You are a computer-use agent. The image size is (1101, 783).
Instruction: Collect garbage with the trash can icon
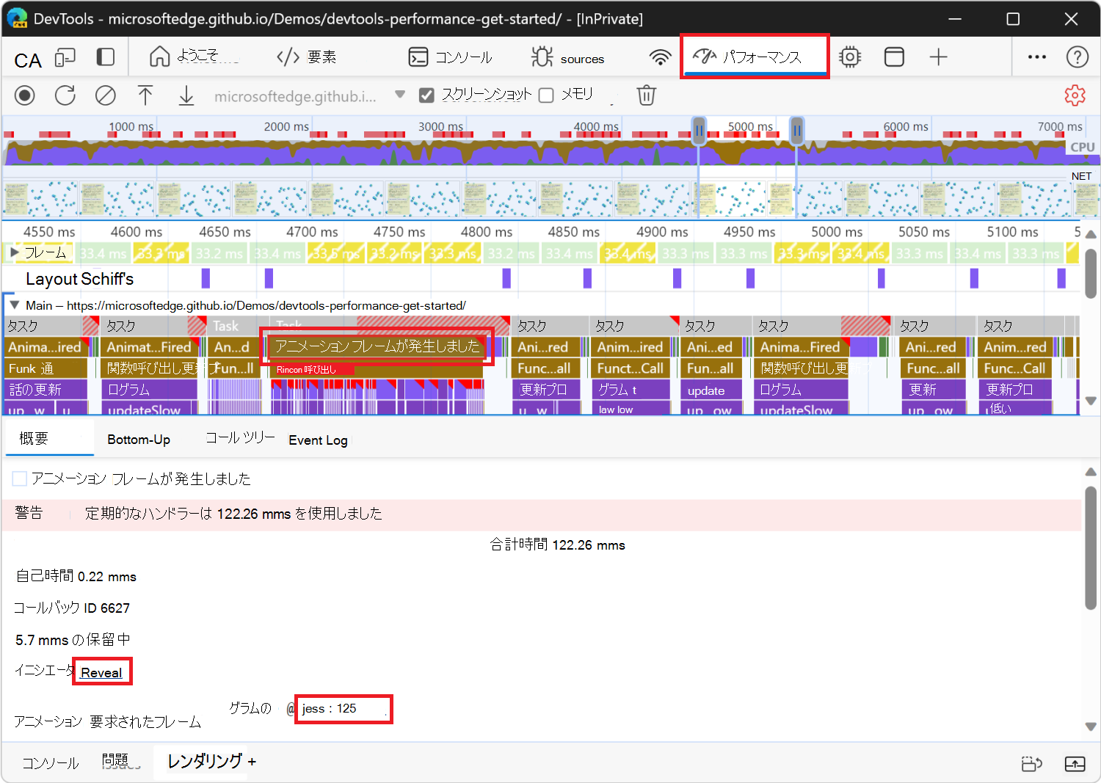pyautogui.click(x=646, y=95)
